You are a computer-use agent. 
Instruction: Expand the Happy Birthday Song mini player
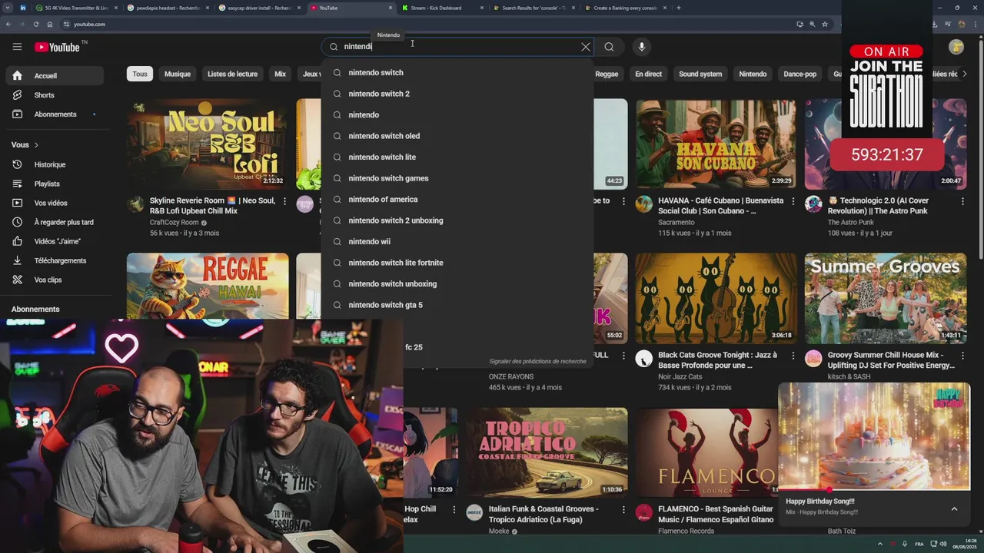click(954, 508)
